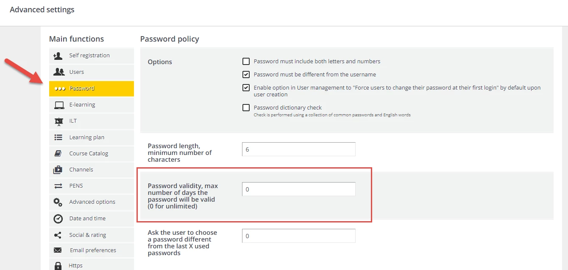Screen dimensions: 568x270
Task: Go to Email preferences section
Action: pos(92,250)
